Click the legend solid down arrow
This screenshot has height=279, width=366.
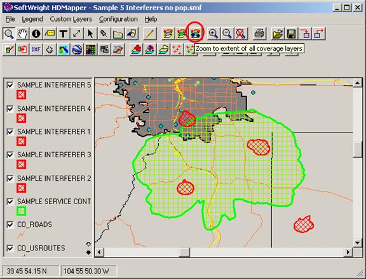pyautogui.click(x=88, y=252)
